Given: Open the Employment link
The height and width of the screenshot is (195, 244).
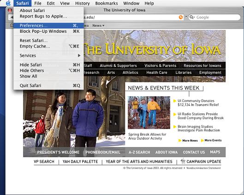Looking at the screenshot, I should pyautogui.click(x=210, y=72).
